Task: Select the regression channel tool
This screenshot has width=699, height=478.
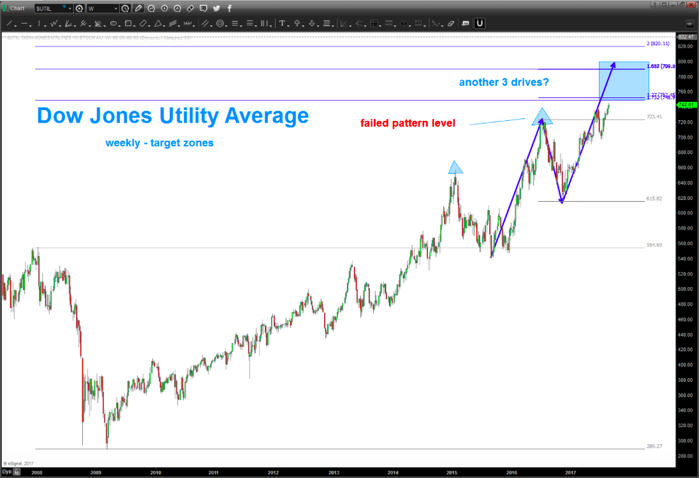Action: point(173,24)
